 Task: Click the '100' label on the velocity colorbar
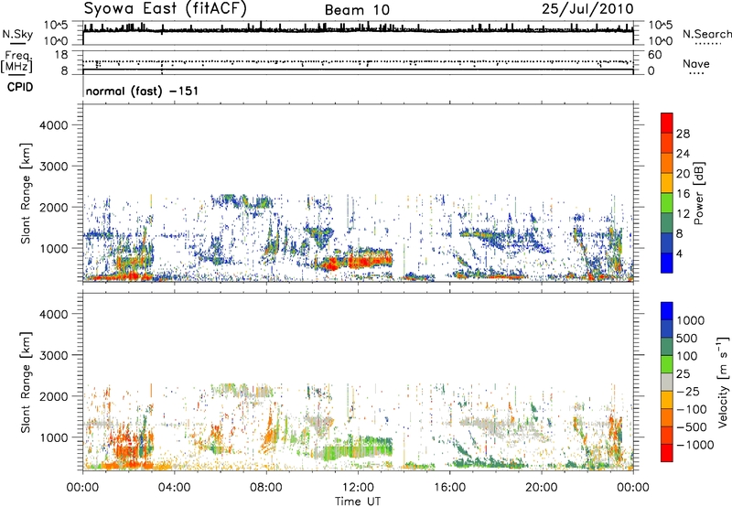click(687, 356)
